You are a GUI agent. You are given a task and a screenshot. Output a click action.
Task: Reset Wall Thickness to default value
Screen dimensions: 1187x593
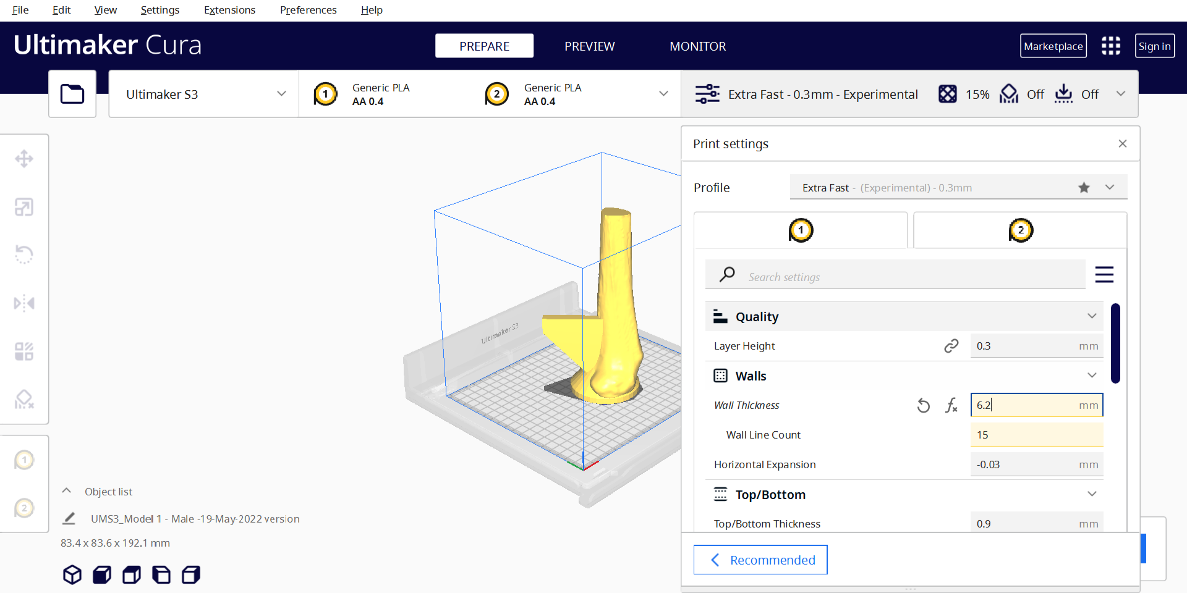tap(923, 405)
